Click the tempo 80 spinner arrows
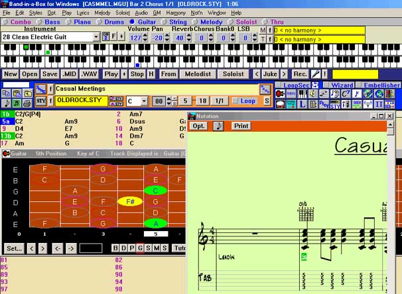 (168, 101)
